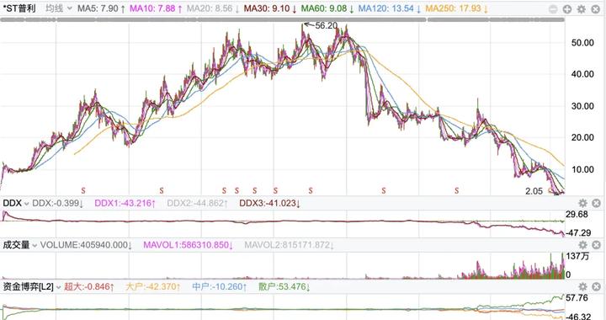Click the DDX:-0.399 value
Image resolution: width=606 pixels, height=320 pixels.
(58, 203)
